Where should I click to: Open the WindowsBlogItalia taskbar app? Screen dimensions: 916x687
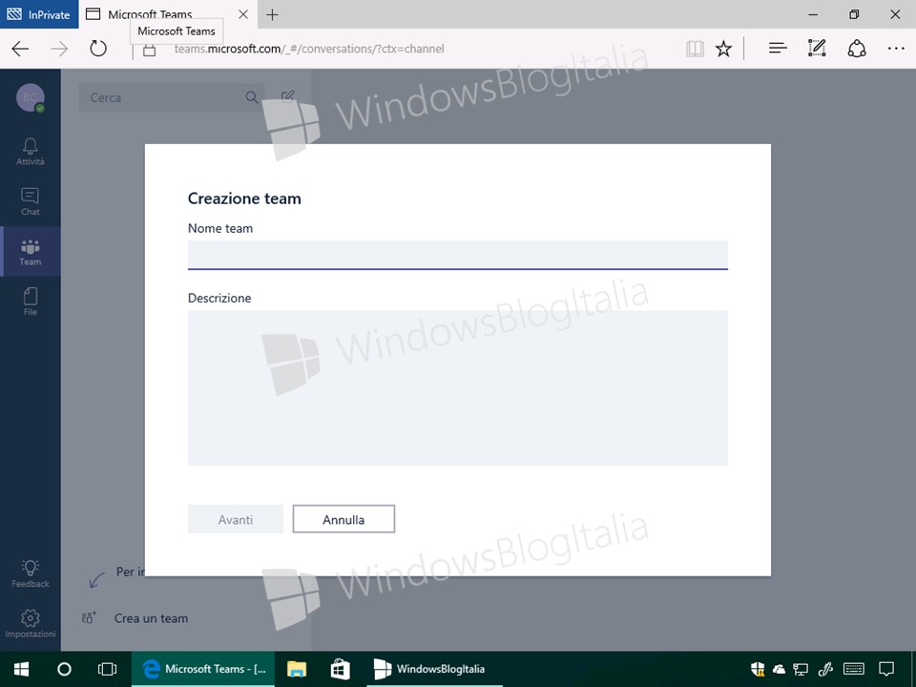[435, 669]
